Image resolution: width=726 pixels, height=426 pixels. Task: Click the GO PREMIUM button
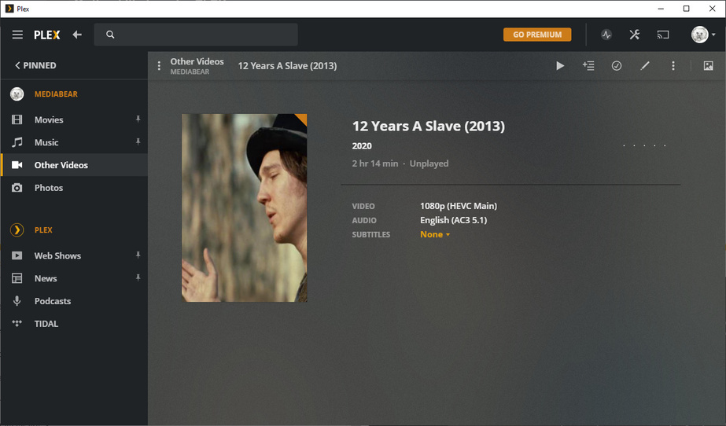tap(537, 35)
